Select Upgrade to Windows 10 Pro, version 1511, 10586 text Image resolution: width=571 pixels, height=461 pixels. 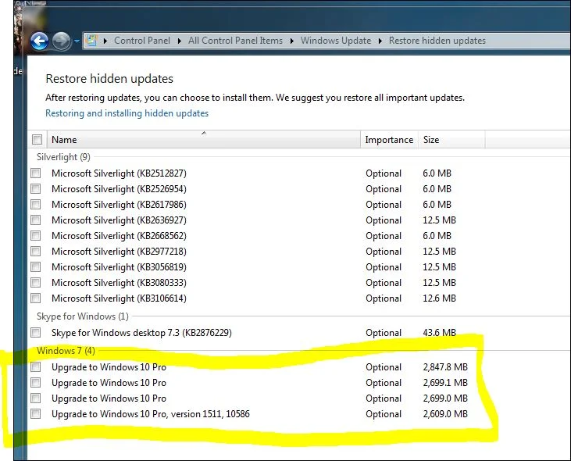pos(151,414)
